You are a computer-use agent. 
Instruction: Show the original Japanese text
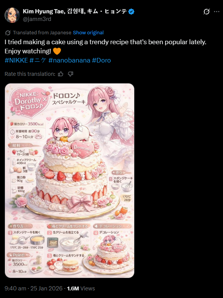88,33
